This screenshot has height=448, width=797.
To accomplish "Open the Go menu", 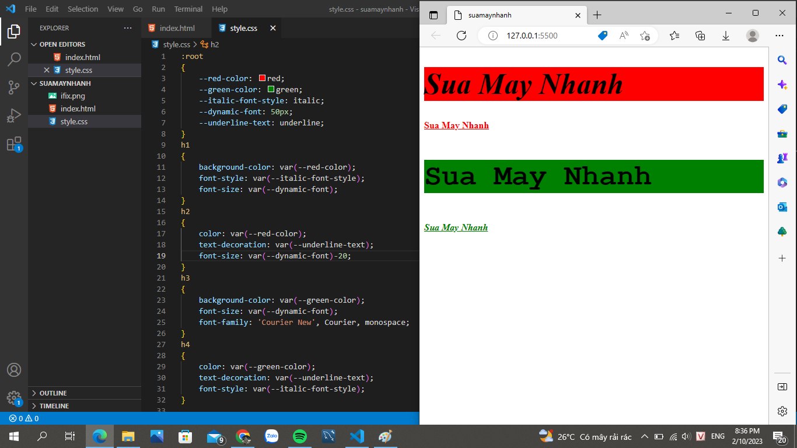I will [138, 9].
